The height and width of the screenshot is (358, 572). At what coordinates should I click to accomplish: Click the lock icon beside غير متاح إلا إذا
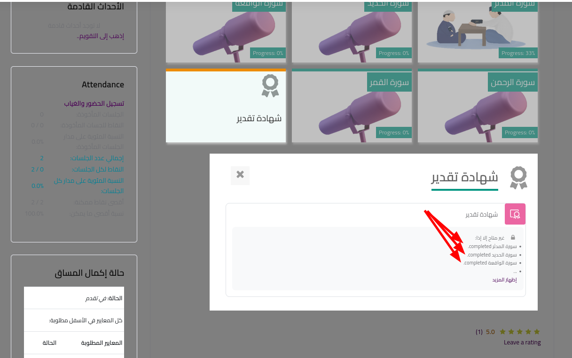pyautogui.click(x=513, y=238)
